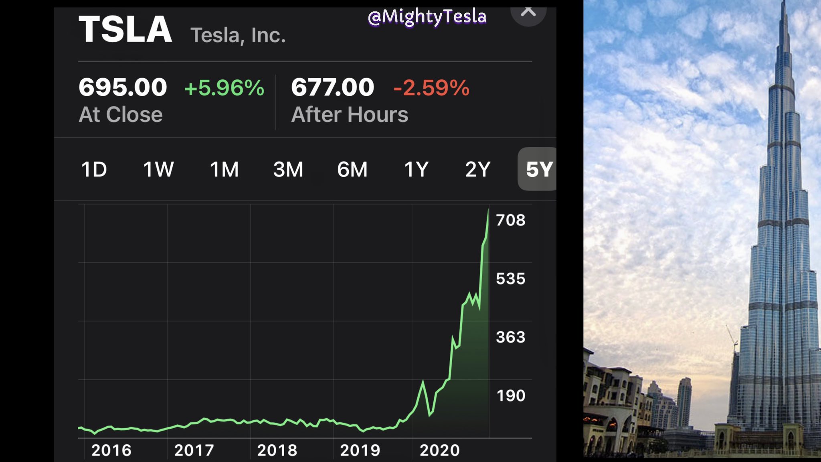Viewport: 821px width, 462px height.
Task: Tap the -2.59% after hours change
Action: click(431, 87)
